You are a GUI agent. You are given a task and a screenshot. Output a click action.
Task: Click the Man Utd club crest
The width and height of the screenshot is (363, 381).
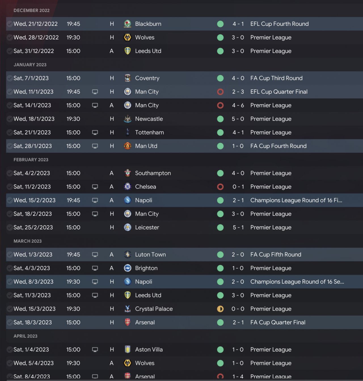coord(128,146)
